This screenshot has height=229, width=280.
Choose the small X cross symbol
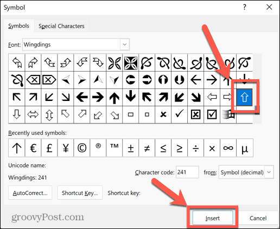(x=163, y=114)
